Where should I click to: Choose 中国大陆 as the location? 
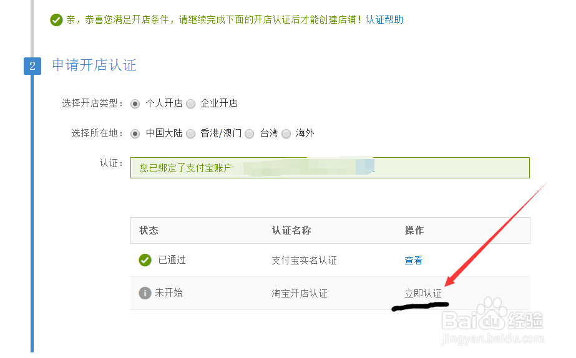pos(135,133)
